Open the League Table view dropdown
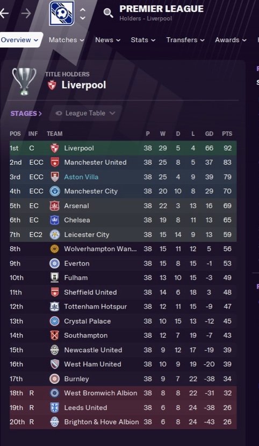 [x=85, y=113]
